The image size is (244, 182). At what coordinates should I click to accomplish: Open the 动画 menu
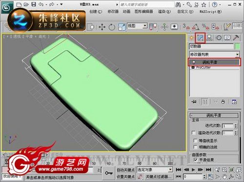click(x=126, y=12)
